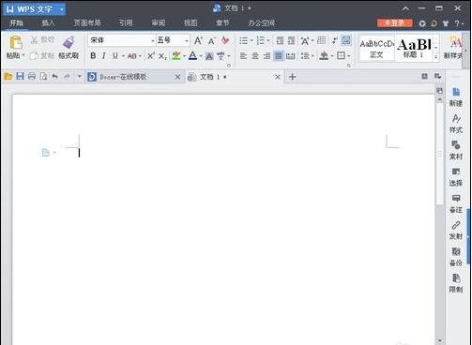Click the print icon in quick toolbar
472x345 pixels.
pos(32,76)
